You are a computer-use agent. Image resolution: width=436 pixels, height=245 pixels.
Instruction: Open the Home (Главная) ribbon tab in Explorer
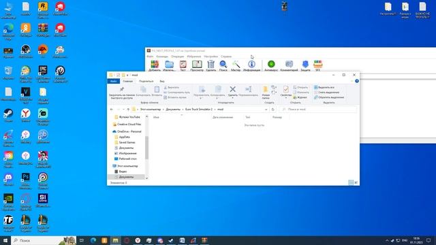[x=127, y=81]
